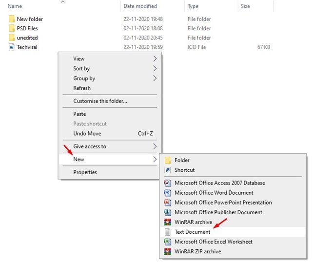Expand Give access to submenu
This screenshot has width=312, height=264.
tap(90, 146)
